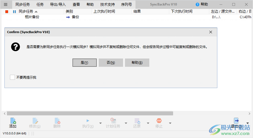Open the 同步任务 menu
Image resolution: width=253 pixels, height=138 pixels.
tap(23, 4)
